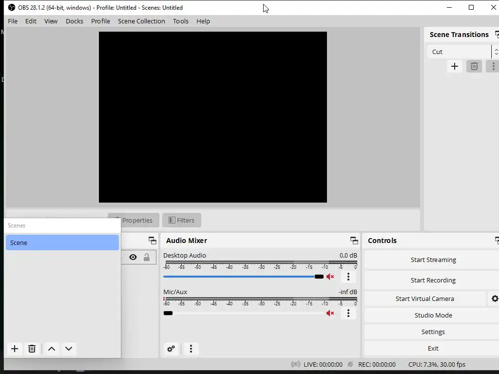Viewport: 499px width, 374px height.
Task: Click the transition selector spinner arrows
Action: click(x=496, y=52)
